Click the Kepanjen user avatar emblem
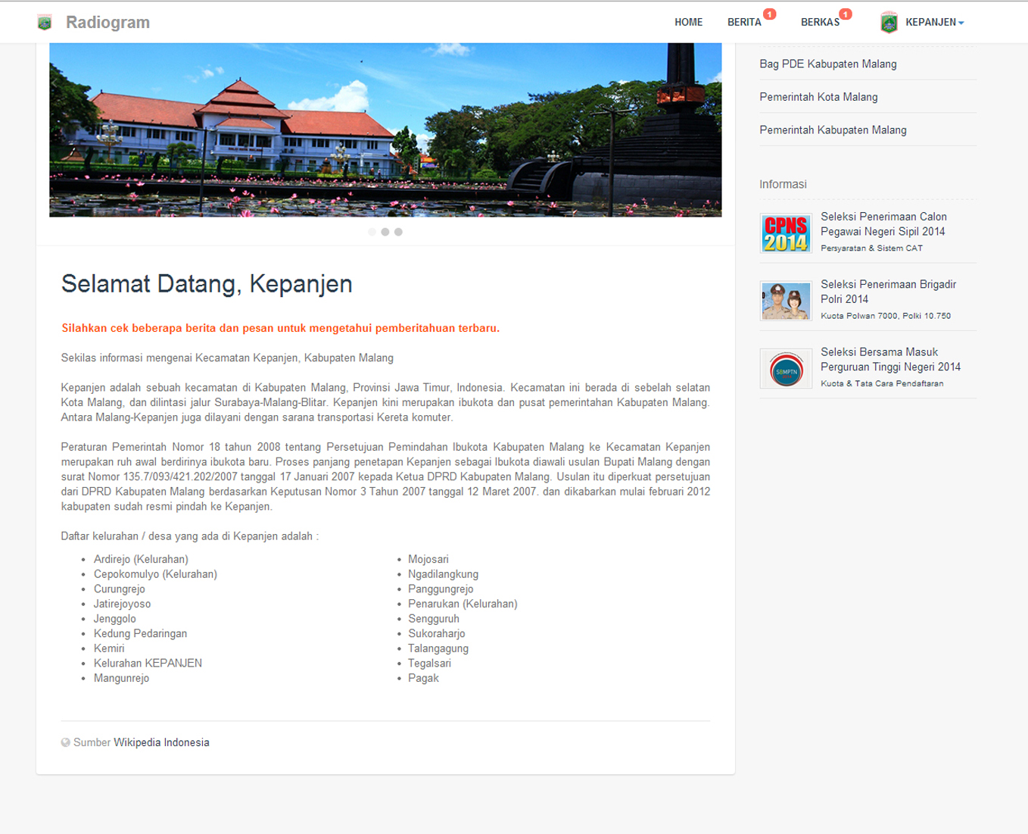The image size is (1028, 834). [x=889, y=23]
